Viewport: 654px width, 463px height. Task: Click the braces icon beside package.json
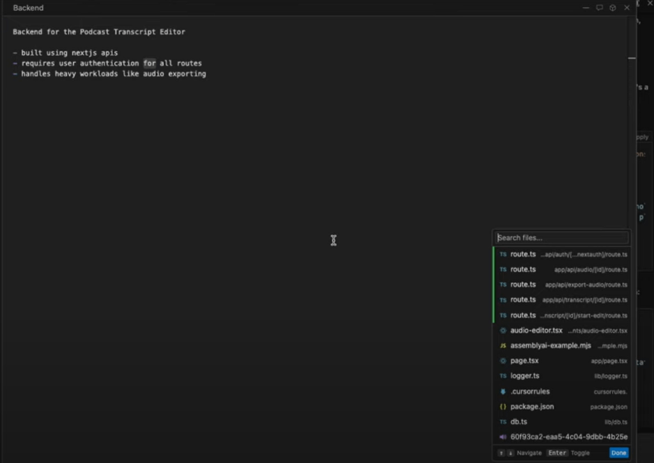pos(503,407)
